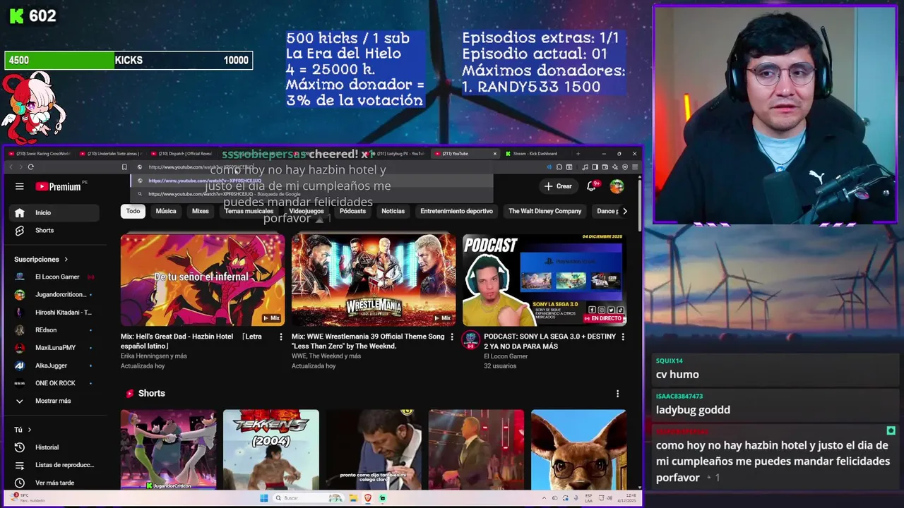
Task: Open WWE Wrestlemania 39 mix thumbnail
Action: pyautogui.click(x=374, y=279)
